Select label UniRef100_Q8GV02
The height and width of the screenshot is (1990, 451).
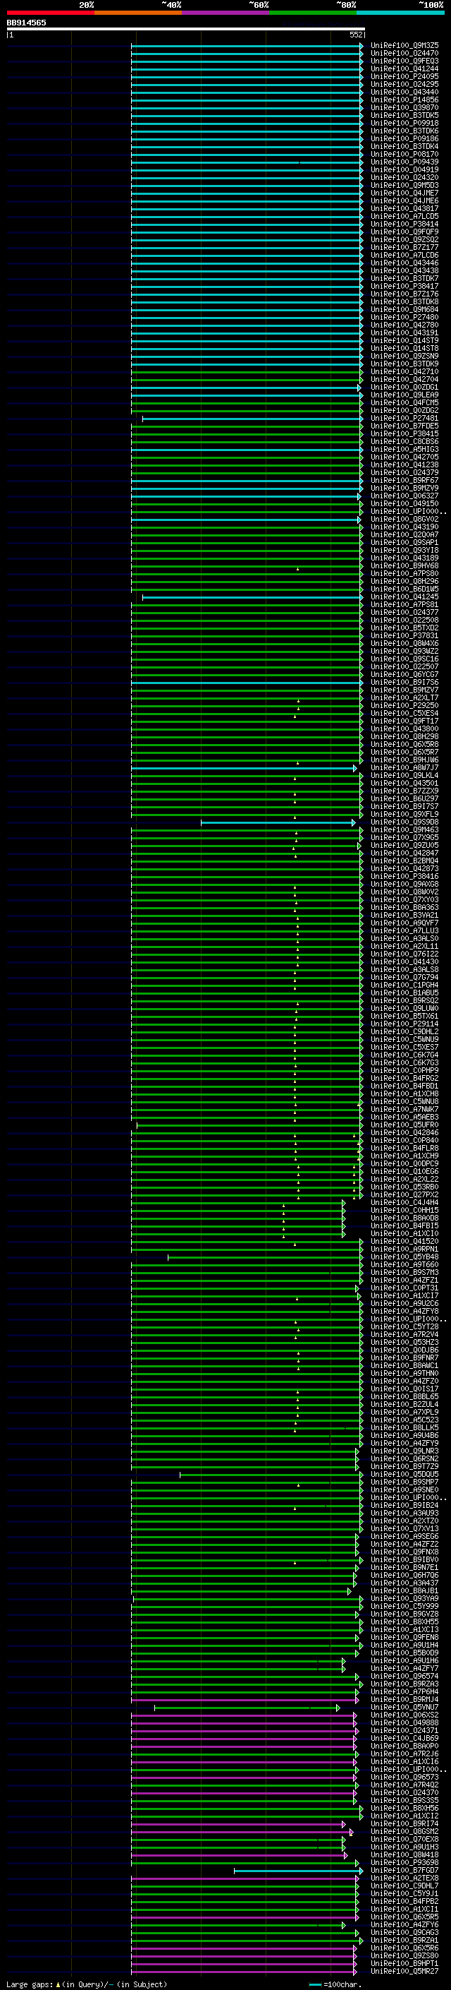[404, 519]
